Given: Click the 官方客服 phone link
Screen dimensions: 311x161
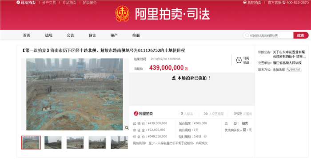Looking at the screenshot, I should [288, 3].
